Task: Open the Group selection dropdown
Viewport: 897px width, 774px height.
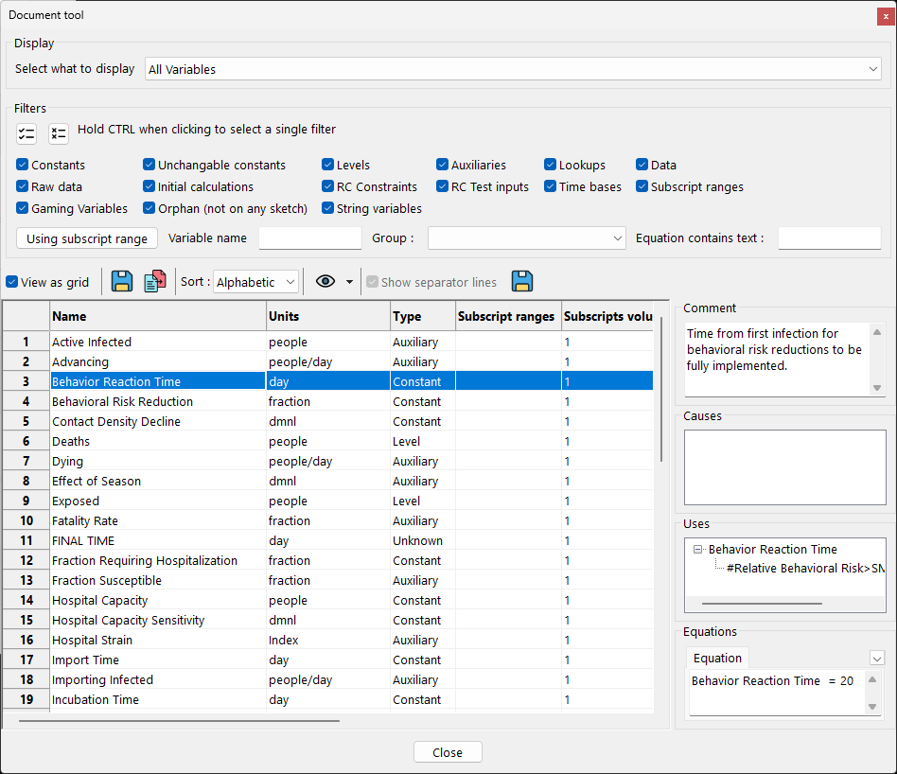Action: pyautogui.click(x=619, y=237)
